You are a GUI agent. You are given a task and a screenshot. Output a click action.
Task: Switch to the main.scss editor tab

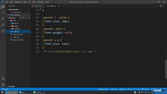coord(38,6)
